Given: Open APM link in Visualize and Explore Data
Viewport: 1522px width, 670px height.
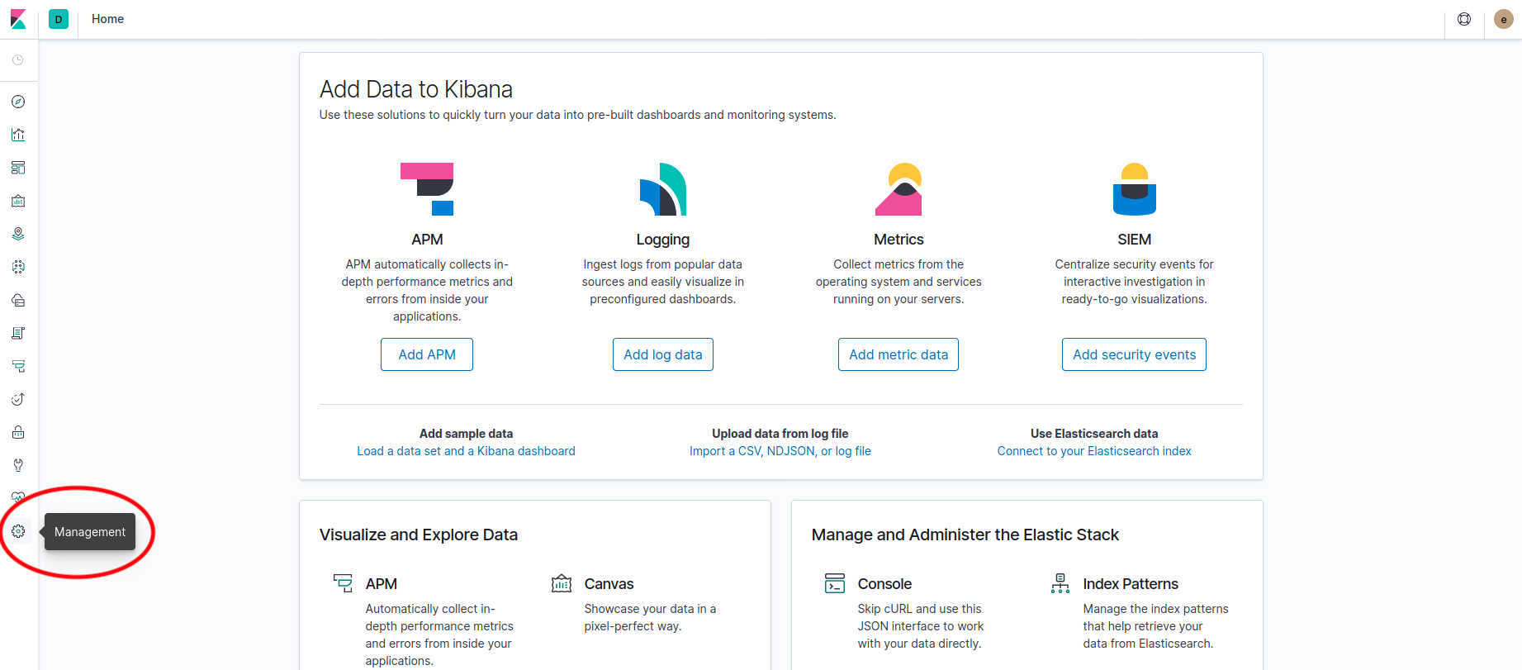Looking at the screenshot, I should tap(382, 584).
